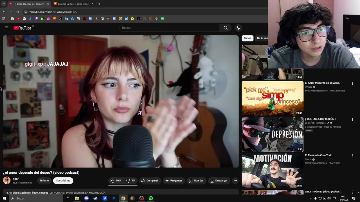Click the Compartir share button

(150, 180)
